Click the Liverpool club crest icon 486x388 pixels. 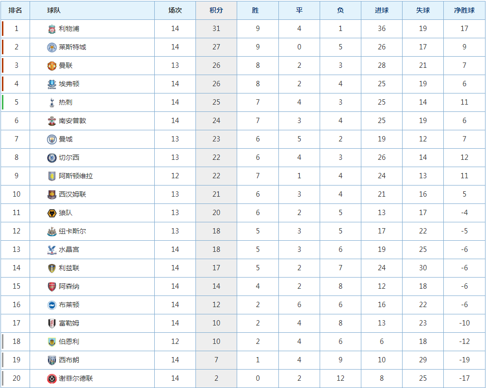pyautogui.click(x=52, y=29)
